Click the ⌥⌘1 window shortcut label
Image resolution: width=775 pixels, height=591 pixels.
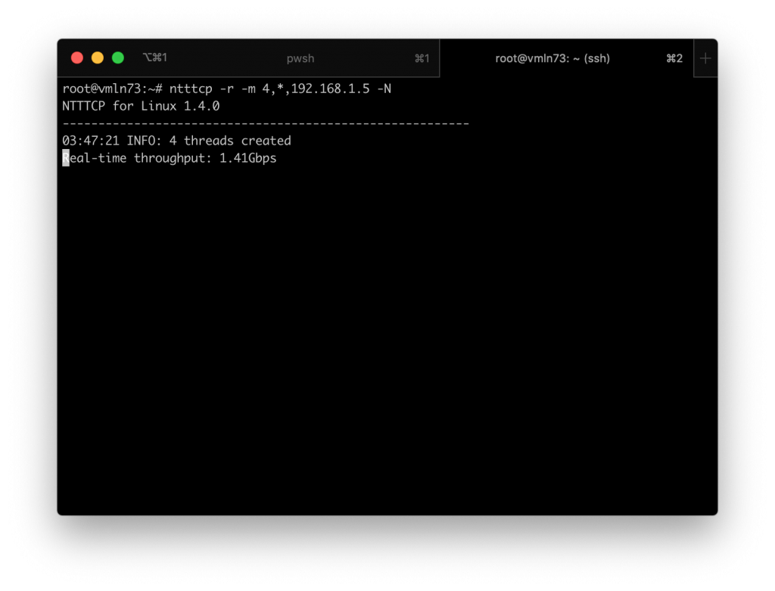[x=154, y=58]
